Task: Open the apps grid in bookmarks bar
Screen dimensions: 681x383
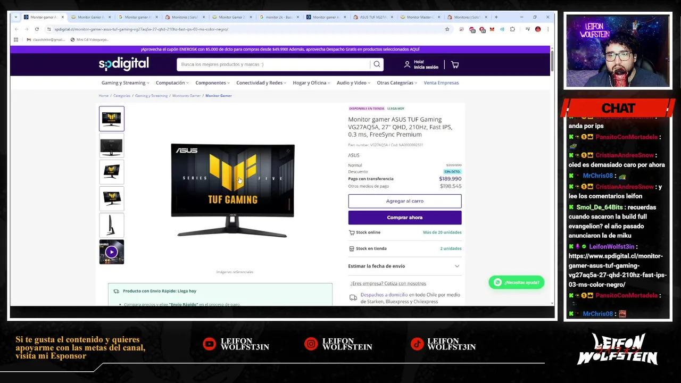Action: coord(16,39)
